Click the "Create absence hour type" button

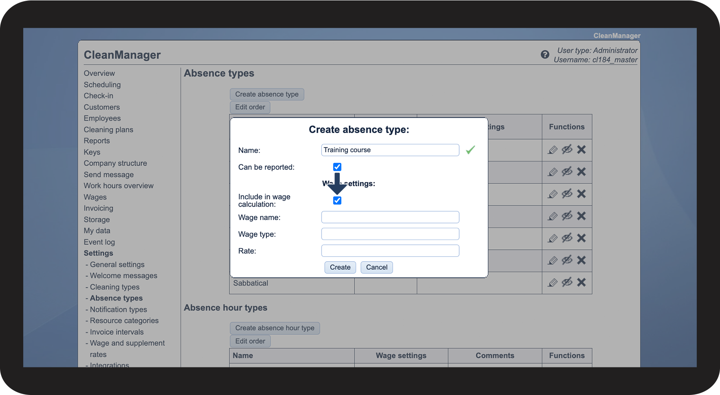click(x=275, y=328)
